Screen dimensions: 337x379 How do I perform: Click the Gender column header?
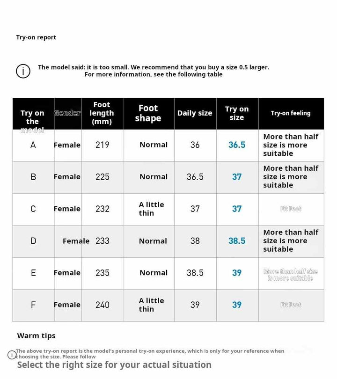67,113
